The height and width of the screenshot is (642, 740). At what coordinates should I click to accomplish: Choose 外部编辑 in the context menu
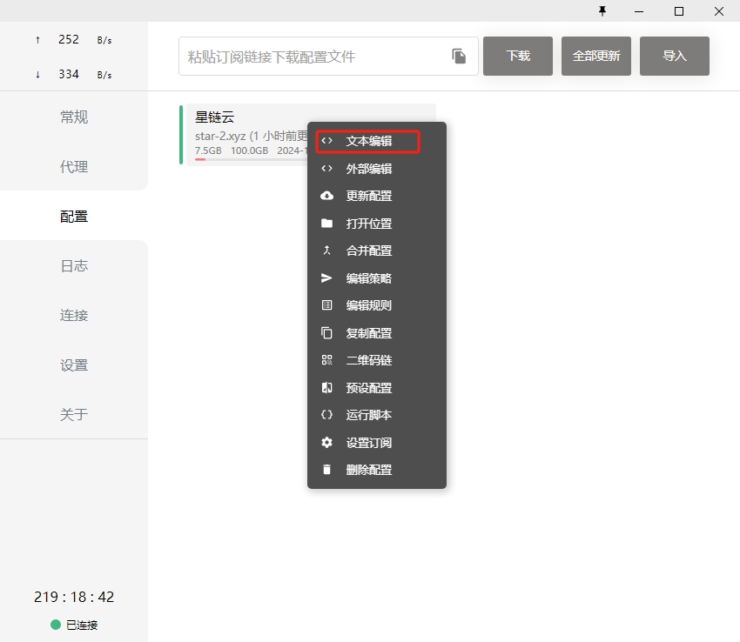point(368,169)
